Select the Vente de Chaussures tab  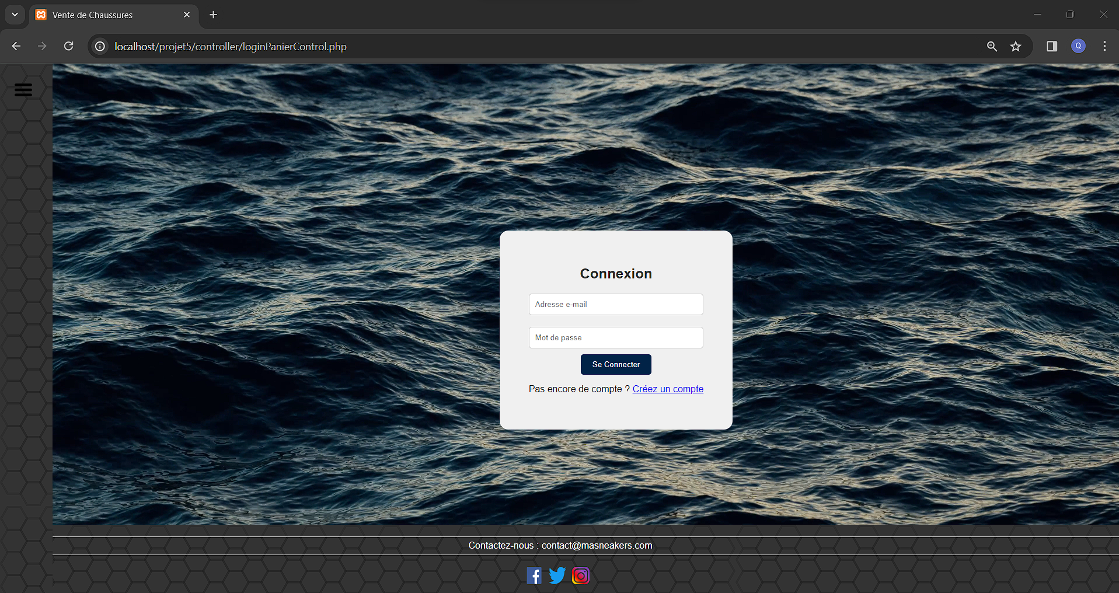pyautogui.click(x=114, y=15)
